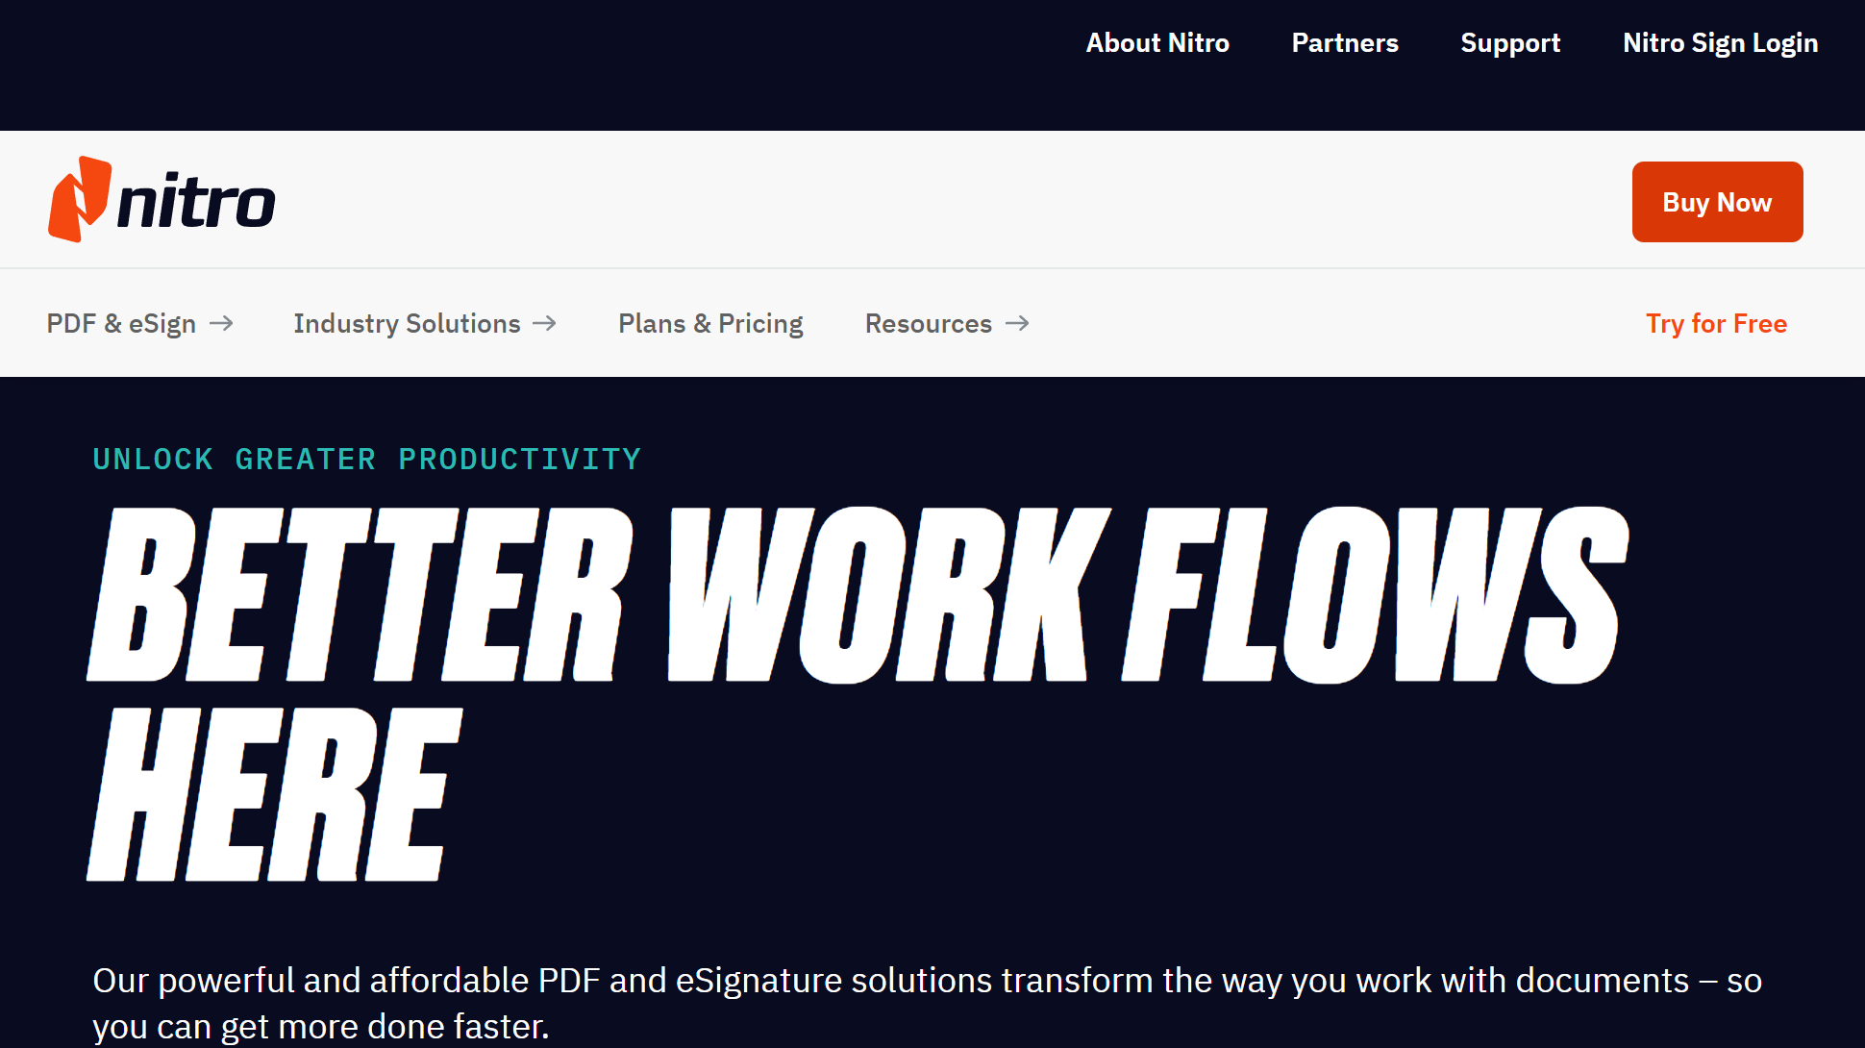Screen dimensions: 1865x1048
Task: Click the Partners navigation icon
Action: (x=1345, y=43)
